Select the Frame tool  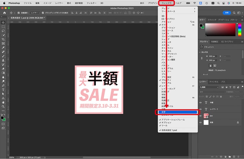point(3,43)
